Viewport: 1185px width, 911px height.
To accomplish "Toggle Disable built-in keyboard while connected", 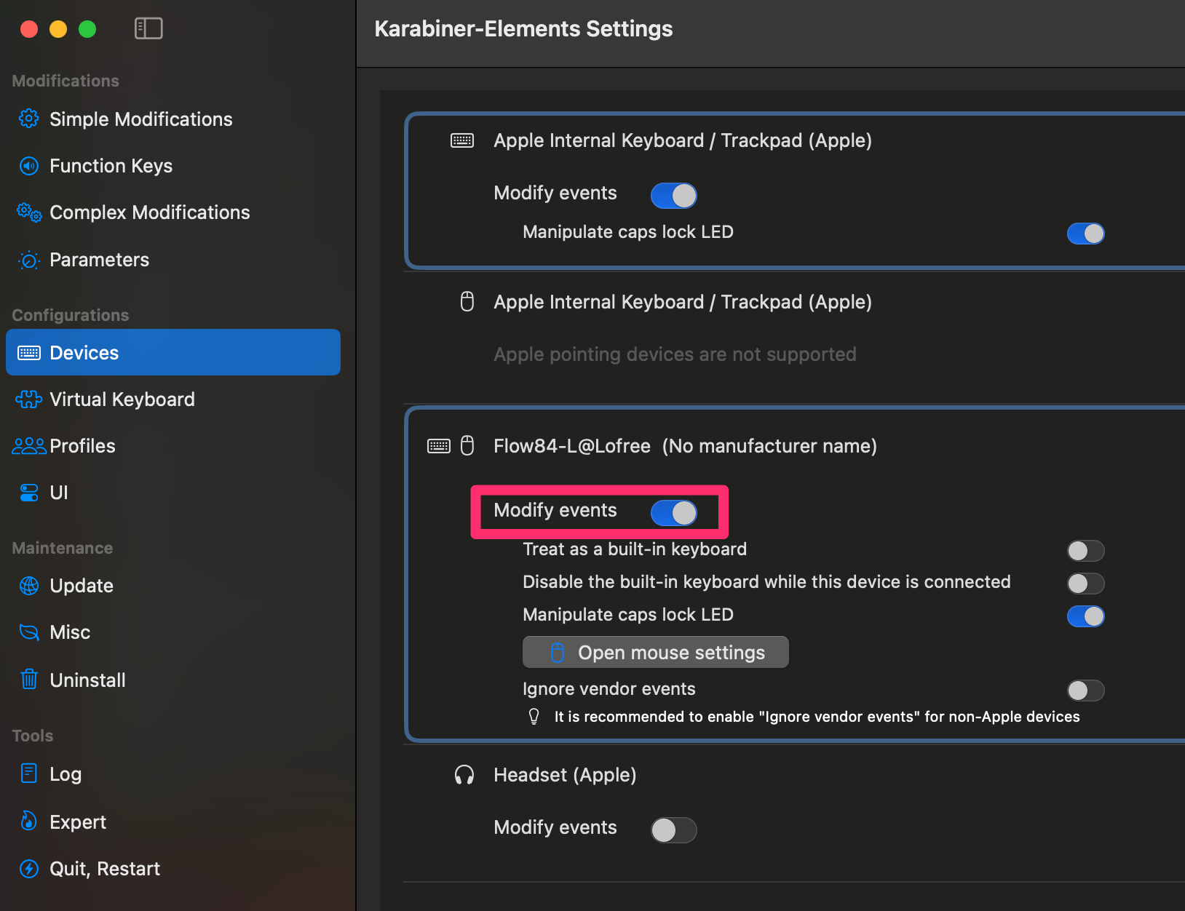I will tap(1085, 584).
